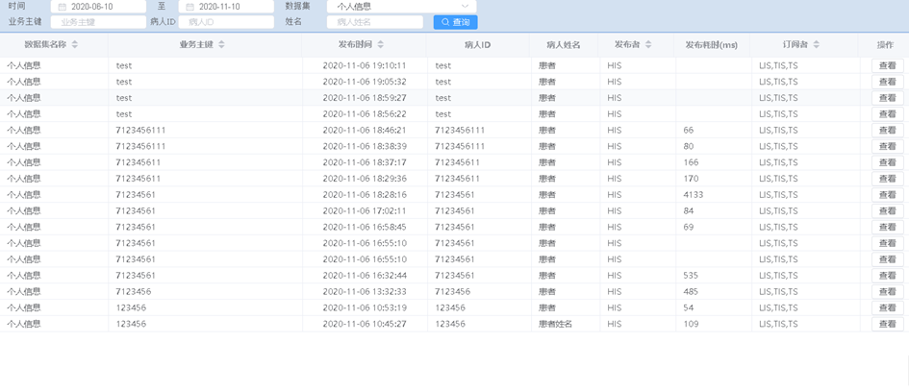Select publish time 2020-11-06 13:32:33
Image resolution: width=909 pixels, height=392 pixels.
(364, 292)
